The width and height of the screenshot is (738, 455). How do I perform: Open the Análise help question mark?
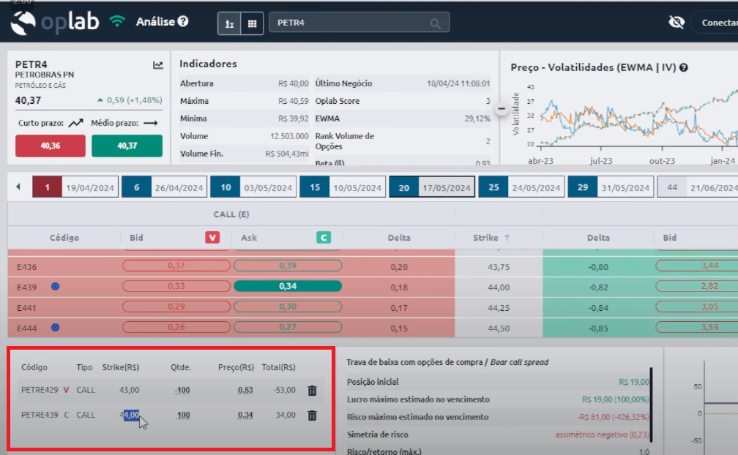coord(183,22)
